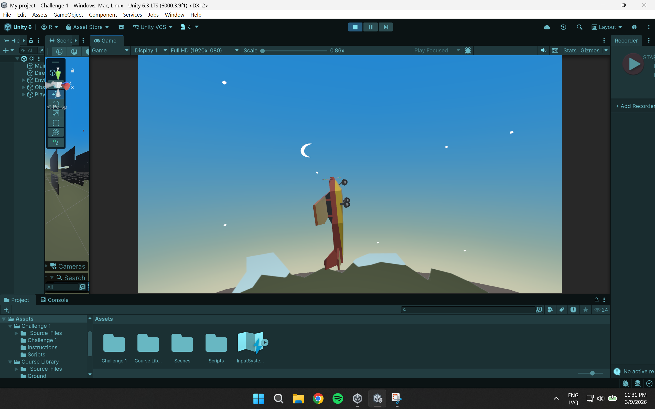Open the Asset Store button

click(88, 27)
